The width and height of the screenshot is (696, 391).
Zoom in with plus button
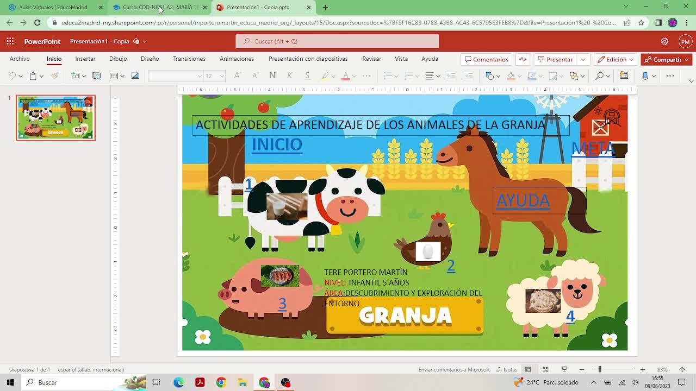(x=642, y=369)
